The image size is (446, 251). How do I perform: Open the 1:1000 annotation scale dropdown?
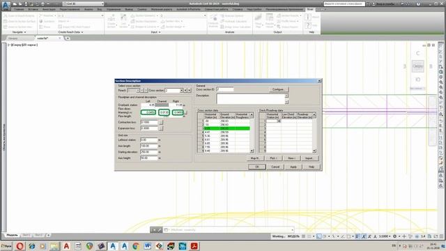pos(385,236)
